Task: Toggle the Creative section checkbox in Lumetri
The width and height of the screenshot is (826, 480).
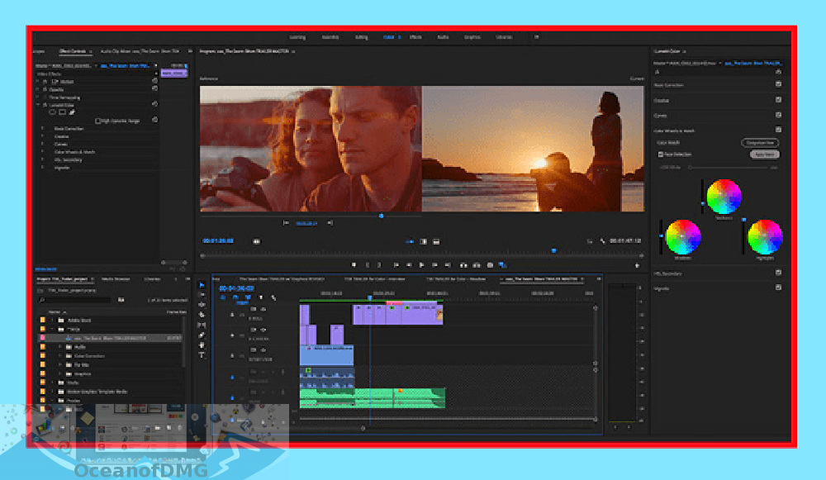Action: [778, 100]
